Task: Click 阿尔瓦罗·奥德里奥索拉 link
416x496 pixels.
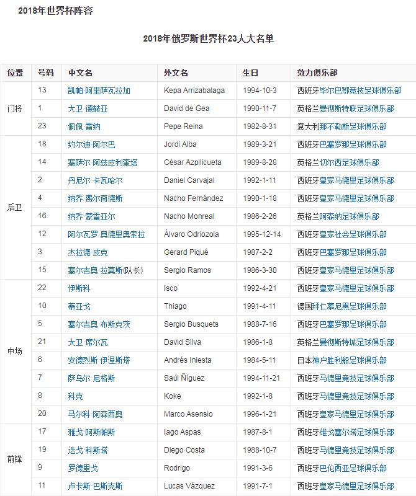Action: [106, 235]
